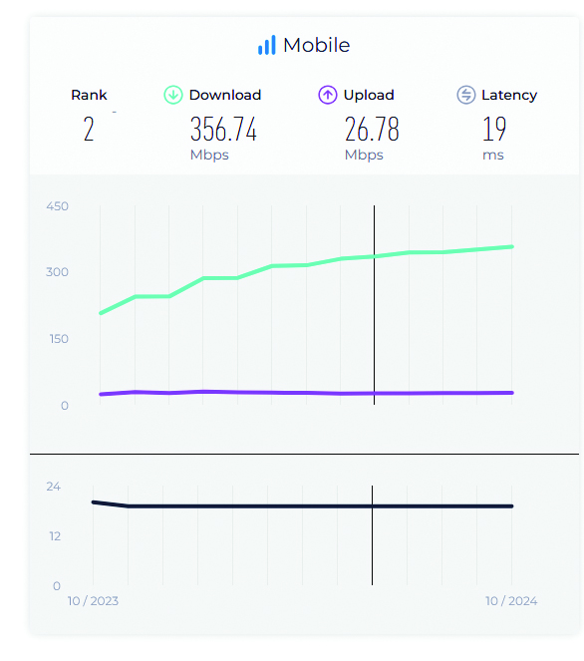This screenshot has height=661, width=584.
Task: Click the 10 / 2023 axis date
Action: pos(93,601)
